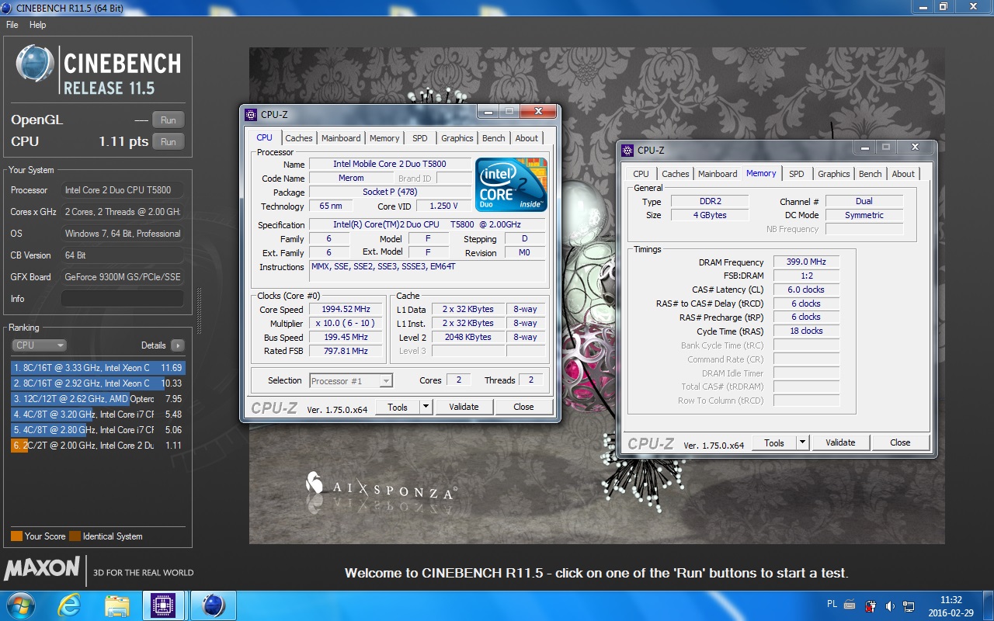Switch to Memory tab in left CPU-Z window

384,138
